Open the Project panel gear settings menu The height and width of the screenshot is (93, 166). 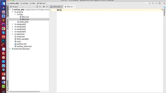pyautogui.click(x=44, y=6)
